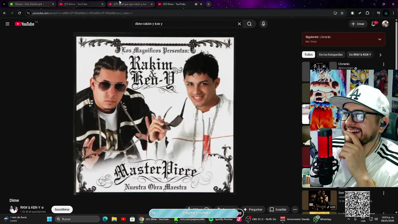Switch to the Amor - YouTube tab
Image resolution: width=398 pixels, height=224 pixels.
click(x=81, y=4)
